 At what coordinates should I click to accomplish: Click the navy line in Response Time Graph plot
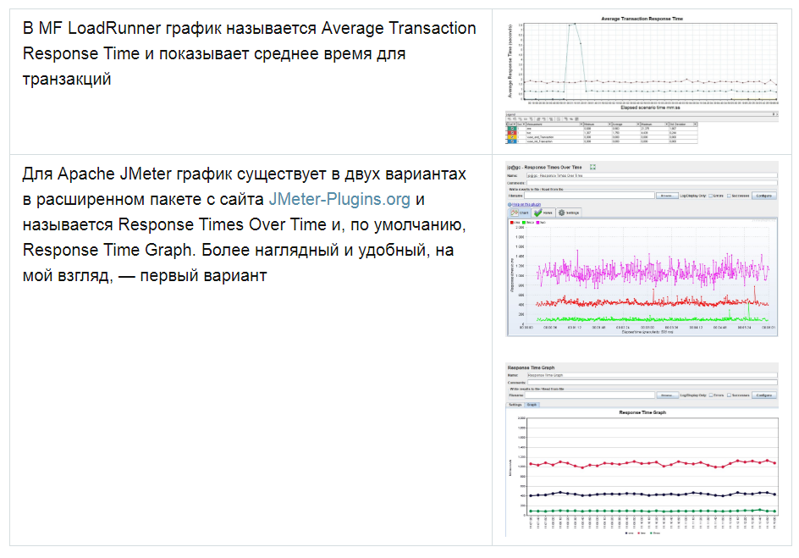point(653,494)
